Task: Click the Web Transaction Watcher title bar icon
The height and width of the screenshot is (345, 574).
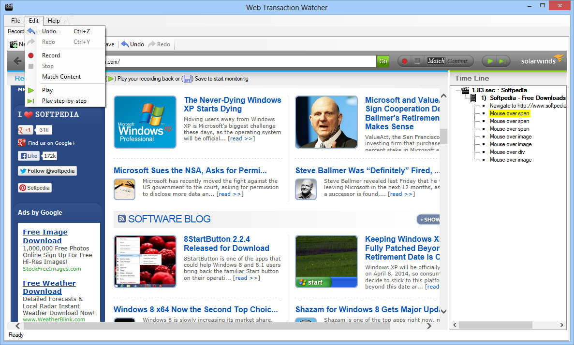Action: coord(9,7)
